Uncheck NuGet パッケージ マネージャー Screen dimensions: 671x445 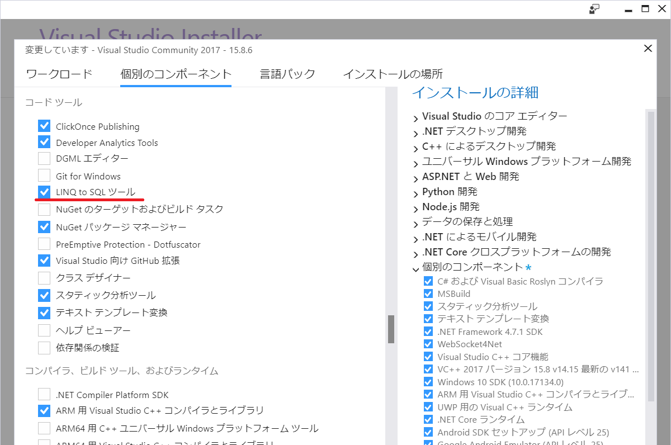tap(44, 226)
